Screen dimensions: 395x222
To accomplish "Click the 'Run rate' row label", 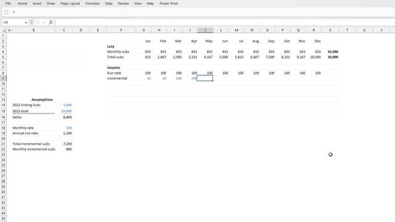I will (x=114, y=73).
